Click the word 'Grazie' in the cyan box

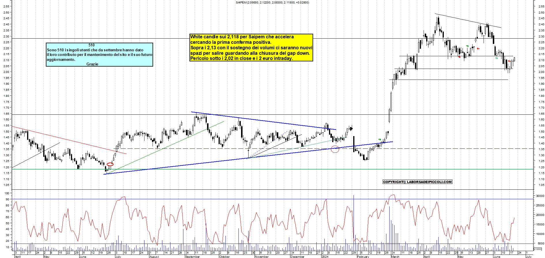[x=92, y=64]
